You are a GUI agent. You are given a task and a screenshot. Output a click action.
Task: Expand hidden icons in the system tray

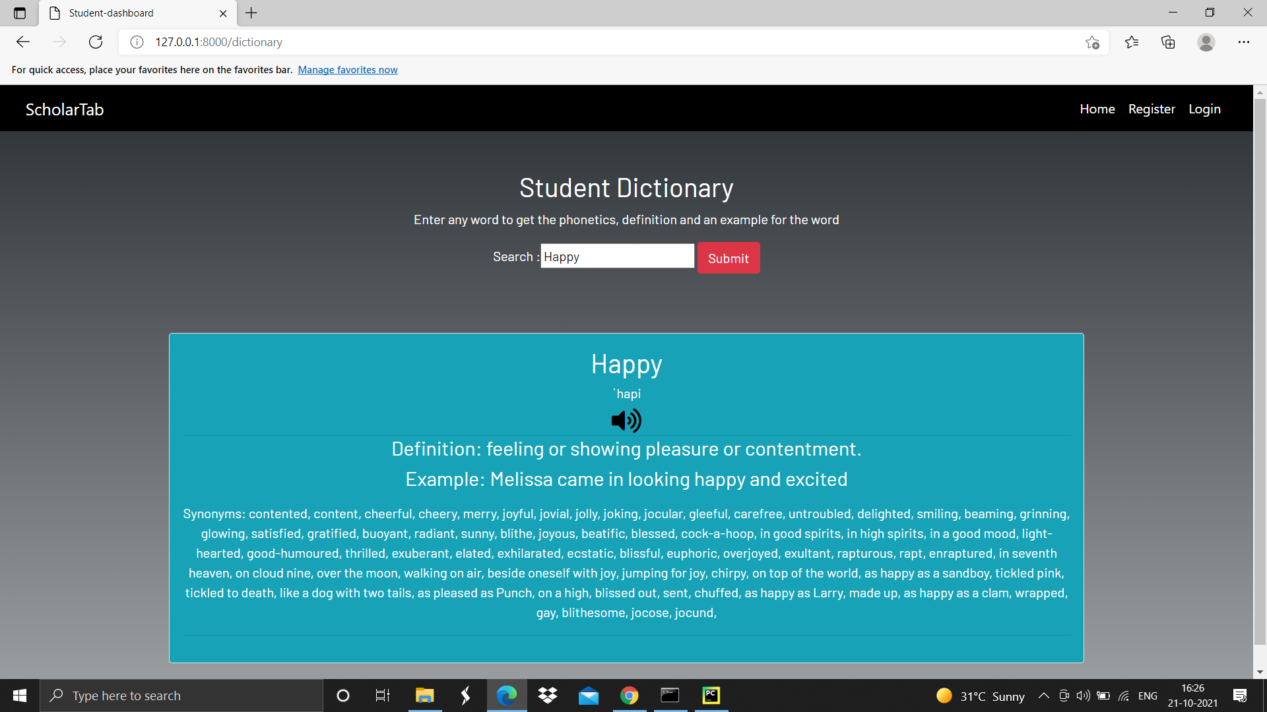[1044, 696]
